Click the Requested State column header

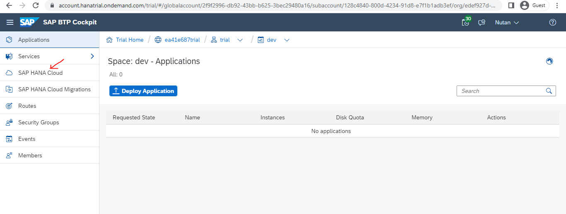pyautogui.click(x=134, y=117)
